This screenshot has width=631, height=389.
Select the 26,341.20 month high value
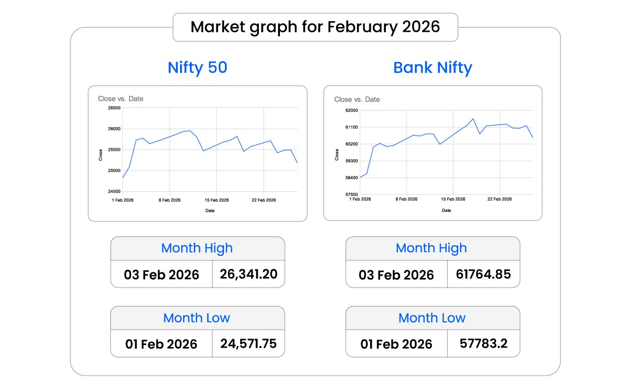249,274
